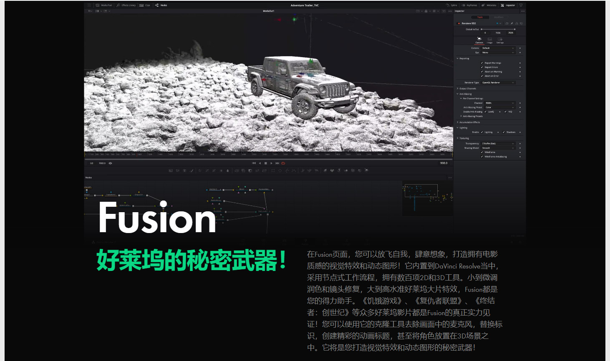610x361 pixels.
Task: Click the keyframe diamond beside Shading Model
Action: tap(520, 148)
